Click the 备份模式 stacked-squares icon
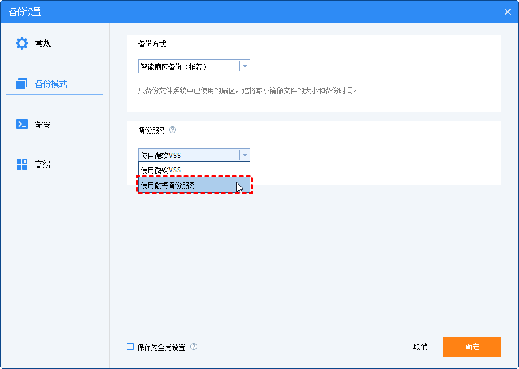 (21, 84)
